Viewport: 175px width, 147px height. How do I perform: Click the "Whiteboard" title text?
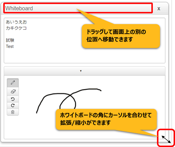pos(19,8)
